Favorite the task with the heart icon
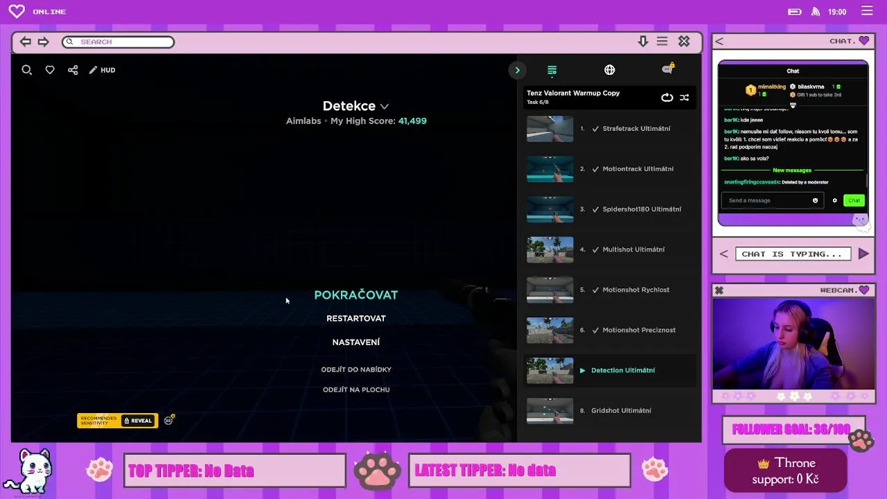The width and height of the screenshot is (887, 499). pyautogui.click(x=50, y=70)
